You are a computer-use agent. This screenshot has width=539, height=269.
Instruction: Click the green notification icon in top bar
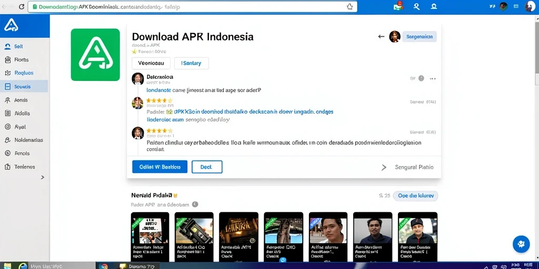[398, 6]
